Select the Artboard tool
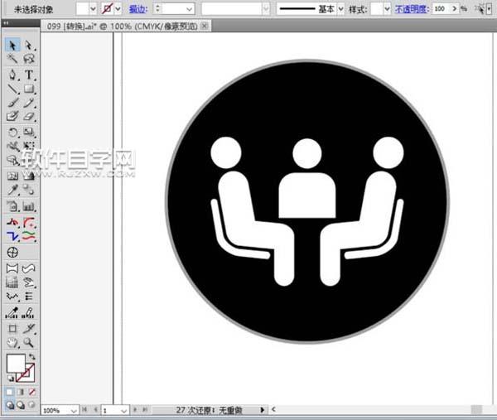 pos(12,328)
